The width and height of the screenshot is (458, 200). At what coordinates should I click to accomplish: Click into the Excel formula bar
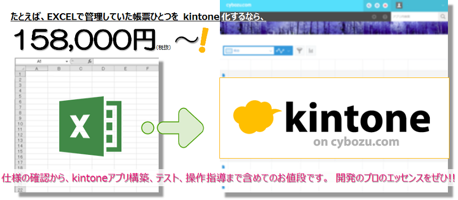(126, 62)
